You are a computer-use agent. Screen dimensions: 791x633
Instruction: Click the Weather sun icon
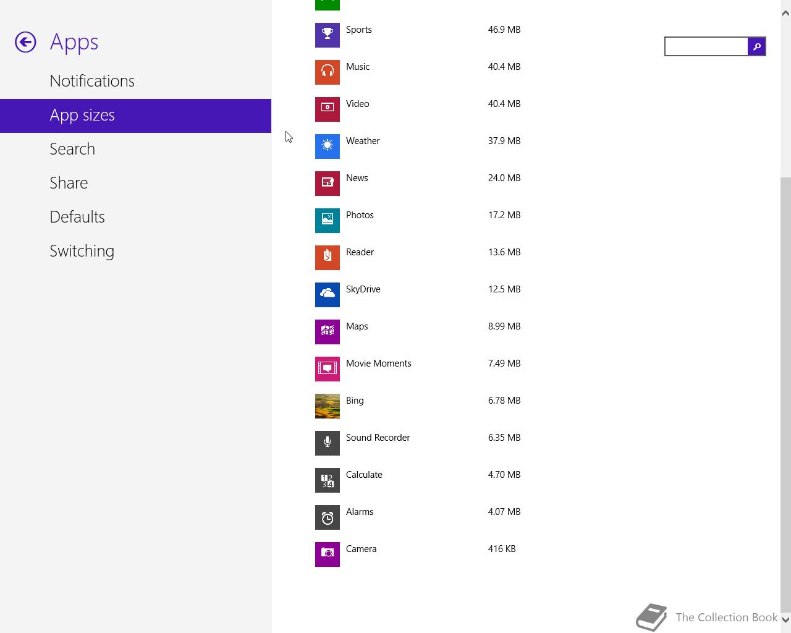[328, 147]
